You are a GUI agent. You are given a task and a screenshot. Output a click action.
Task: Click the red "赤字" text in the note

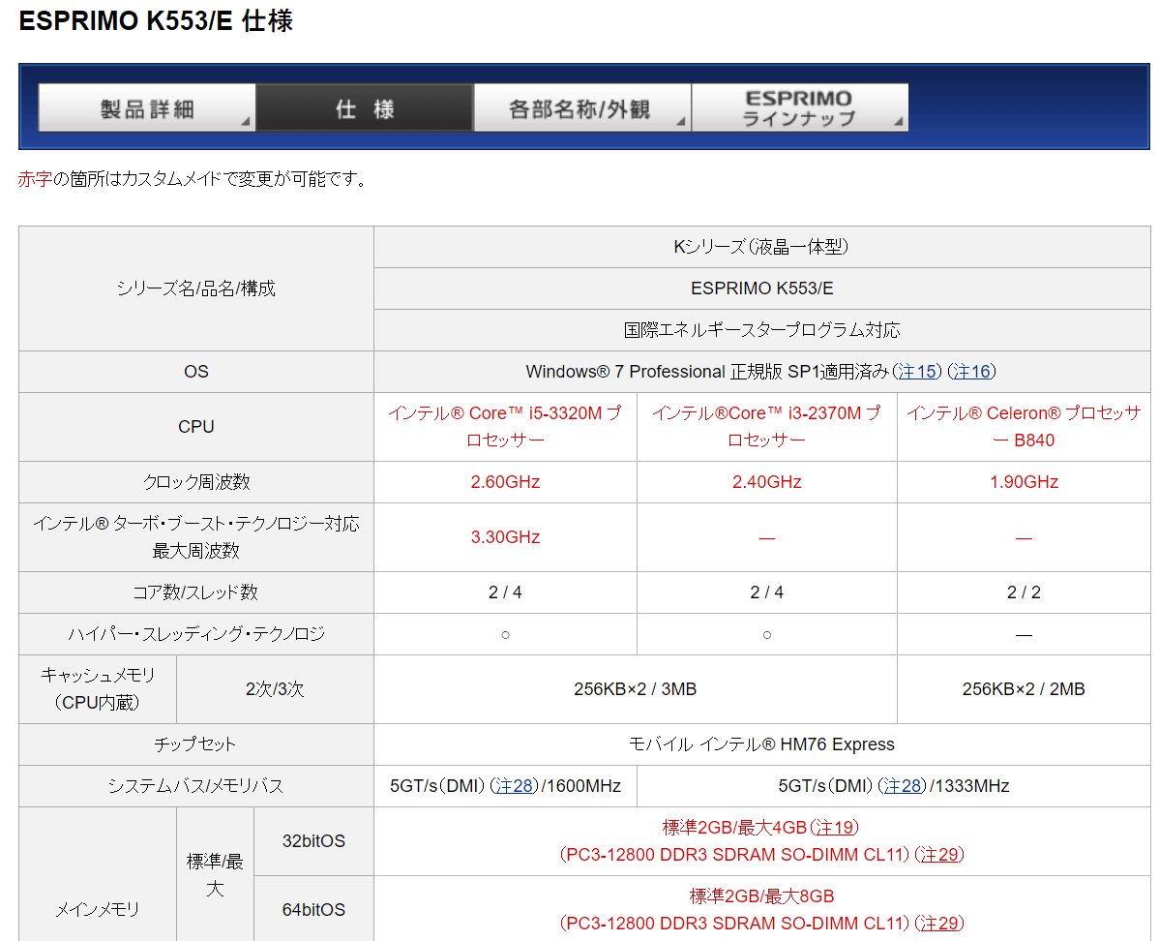coord(36,179)
